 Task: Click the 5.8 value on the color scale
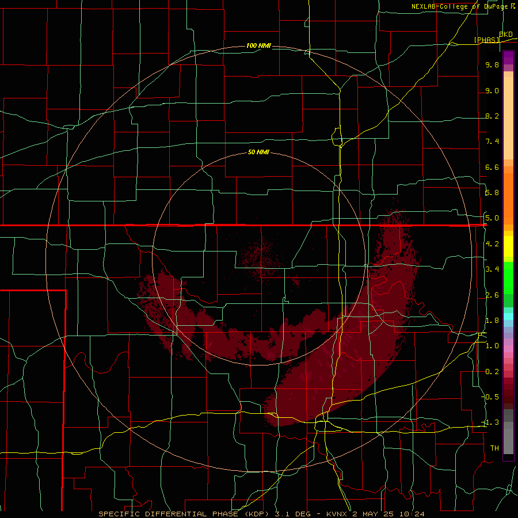tap(492, 193)
